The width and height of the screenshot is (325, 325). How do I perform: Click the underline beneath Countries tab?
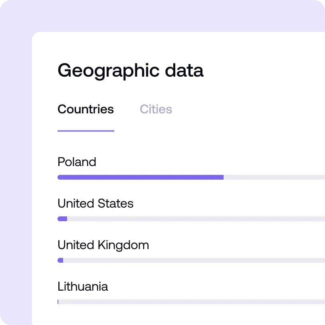[x=85, y=130]
